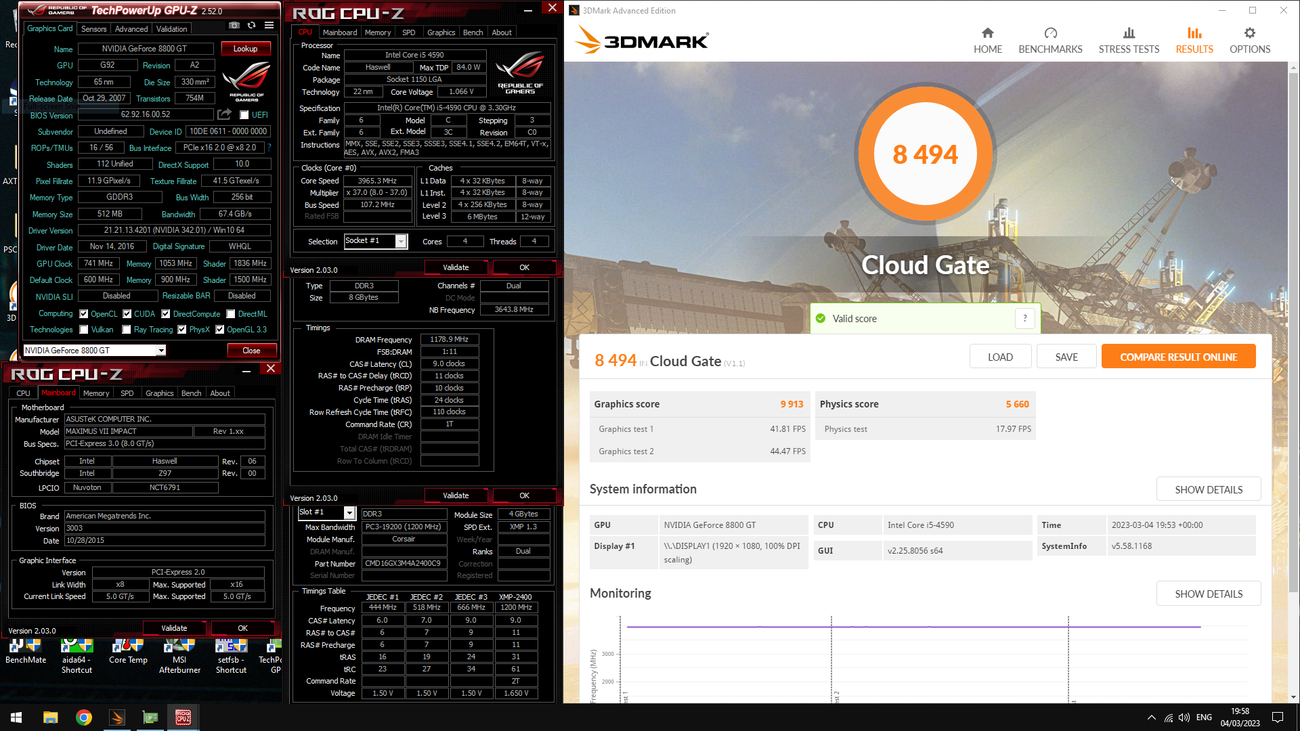Toggle the CUDA checkbox

pos(127,314)
